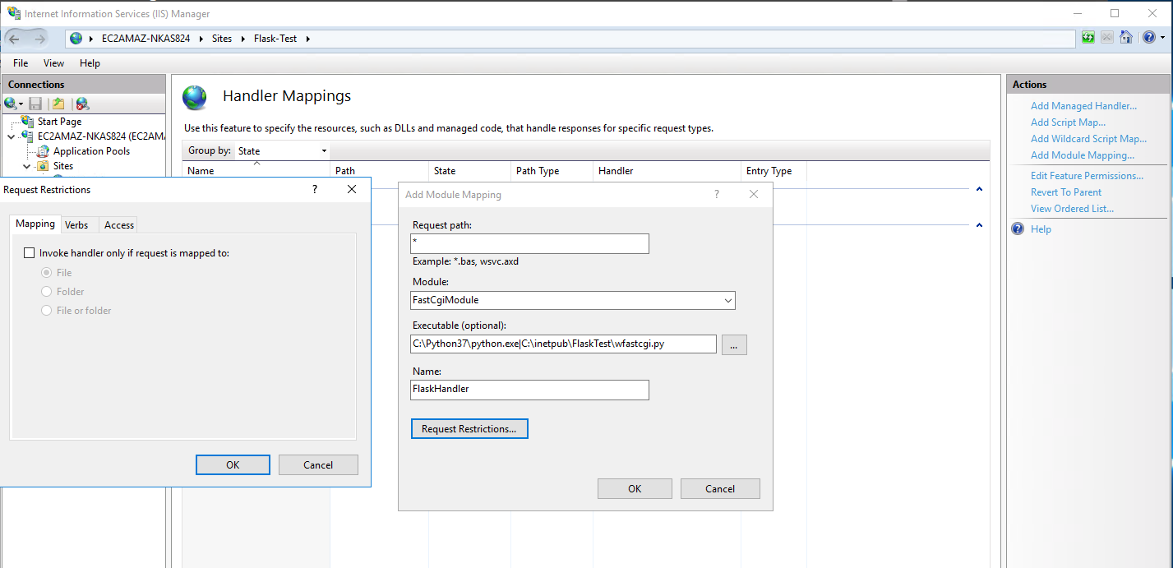Click the Name field containing FlaskHandler
Screen dimensions: 1173x568
coord(530,389)
